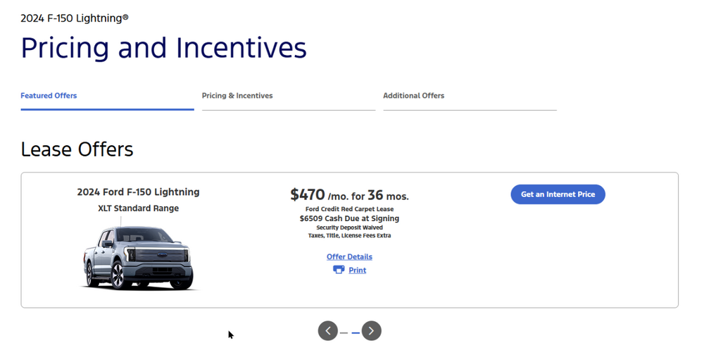Click the 2024 Ford F-150 Lightning title
Viewport: 704px width, 362px height.
(x=138, y=192)
